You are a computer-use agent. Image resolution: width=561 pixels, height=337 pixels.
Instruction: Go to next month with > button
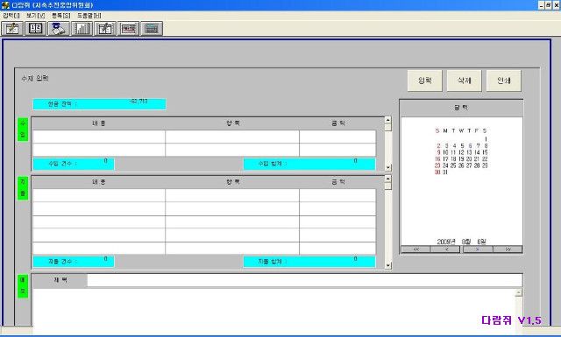coord(477,249)
